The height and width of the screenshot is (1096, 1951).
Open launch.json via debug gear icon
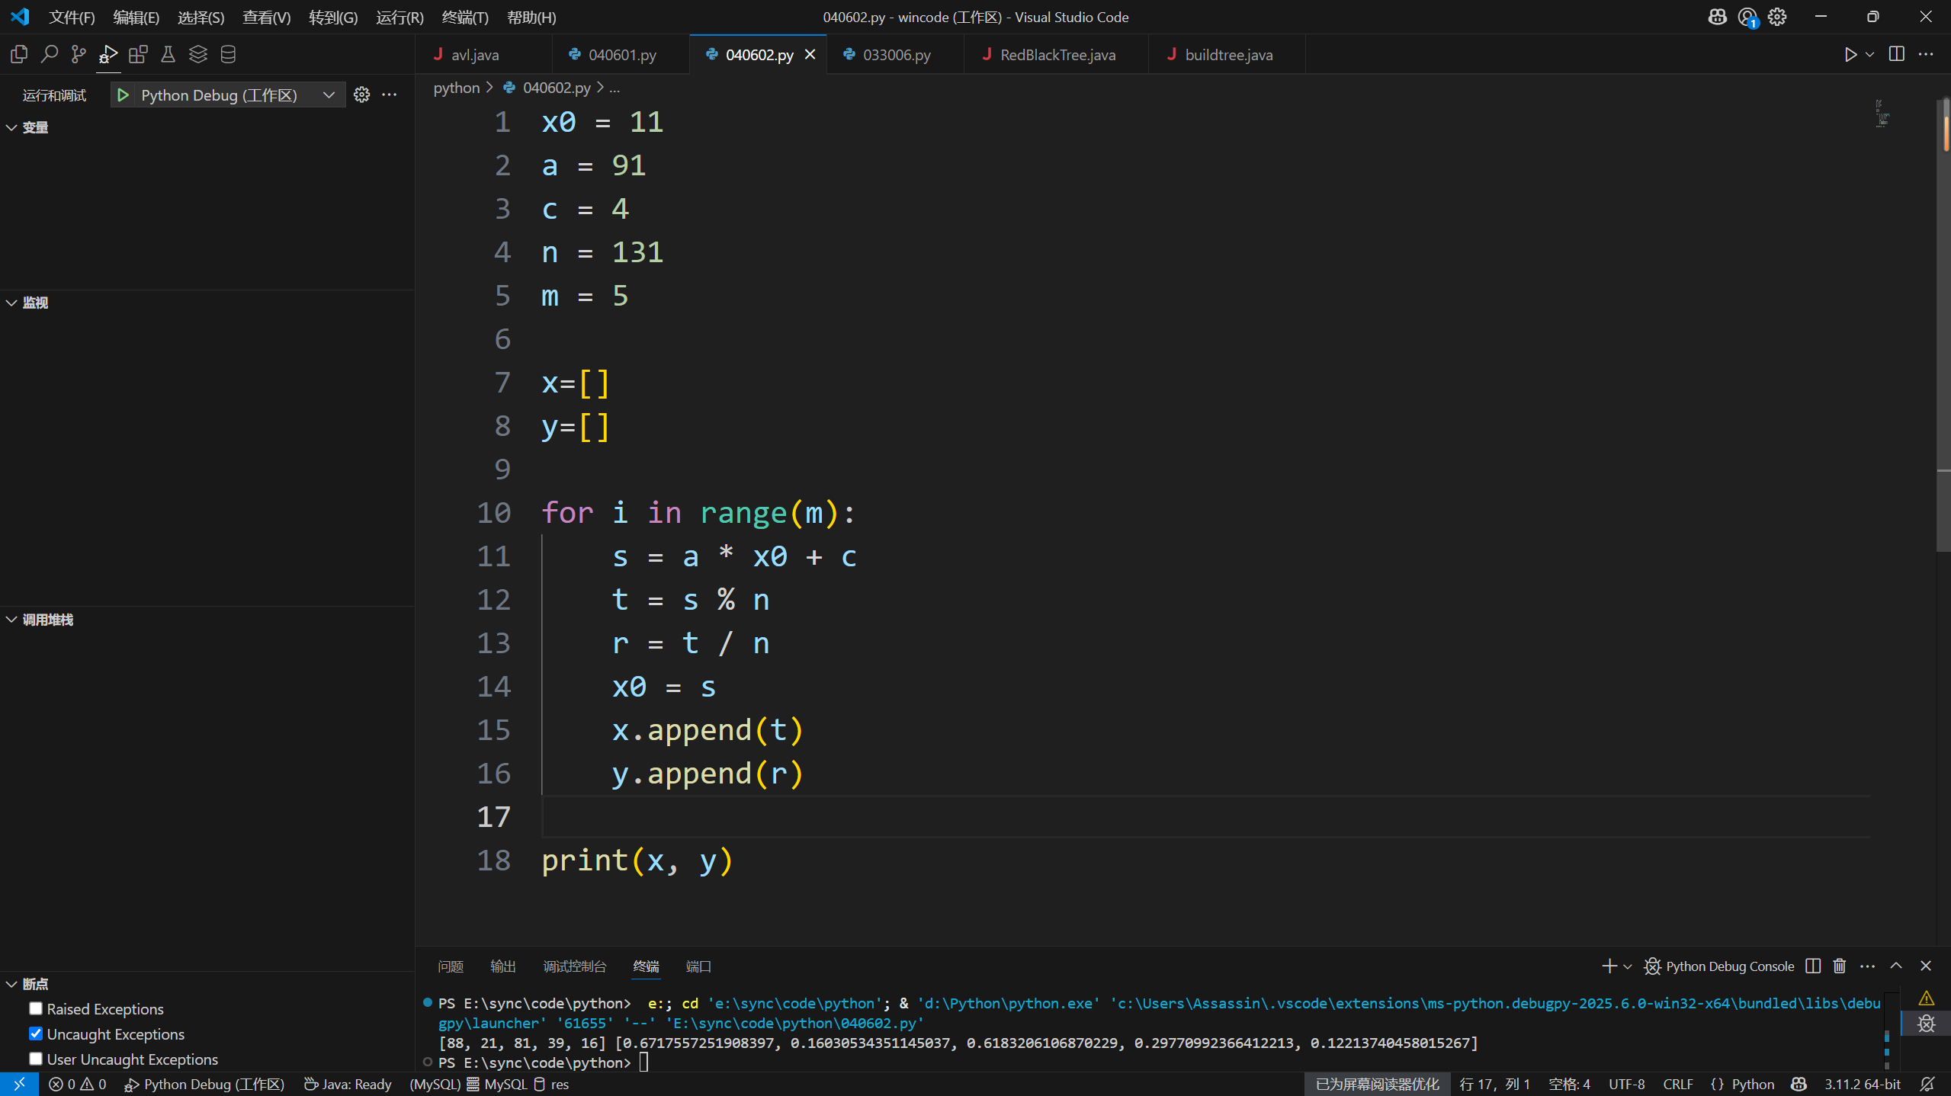click(x=361, y=95)
